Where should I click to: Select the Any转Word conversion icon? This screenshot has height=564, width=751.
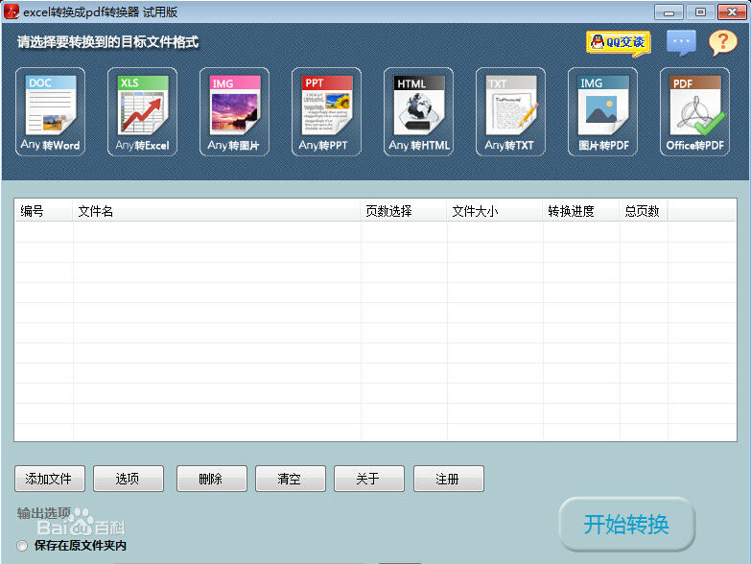[50, 111]
